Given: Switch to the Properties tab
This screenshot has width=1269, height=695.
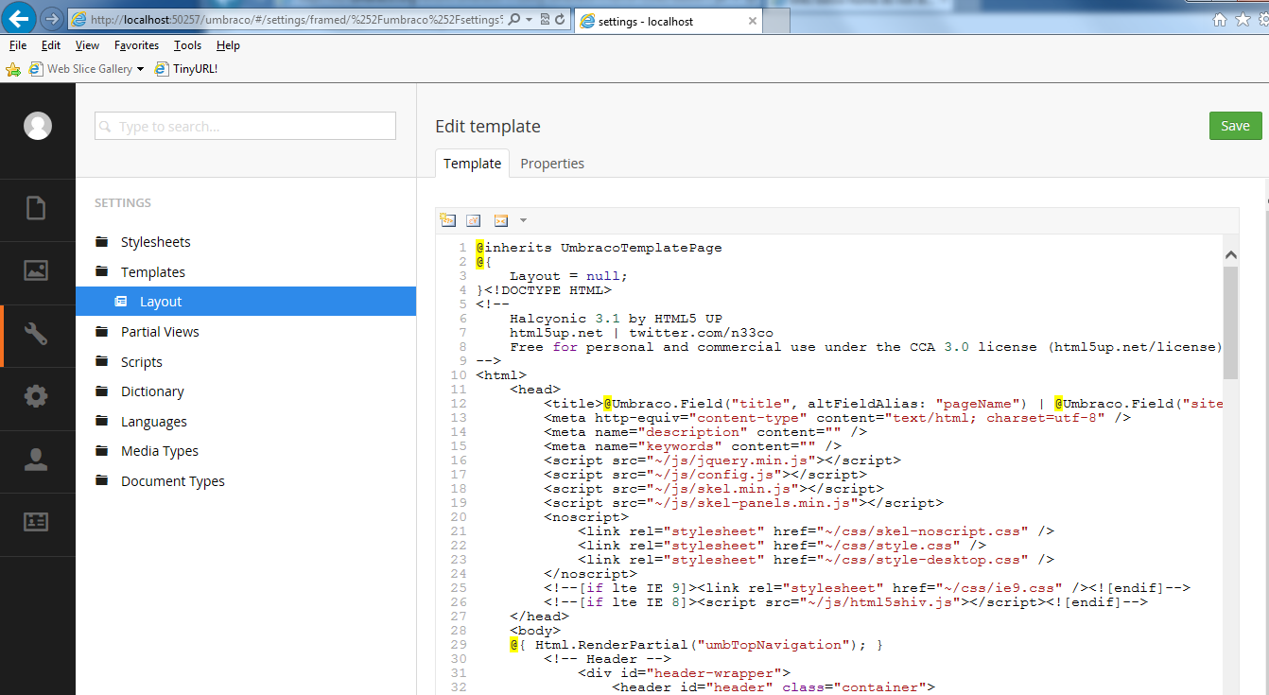Looking at the screenshot, I should pyautogui.click(x=552, y=164).
